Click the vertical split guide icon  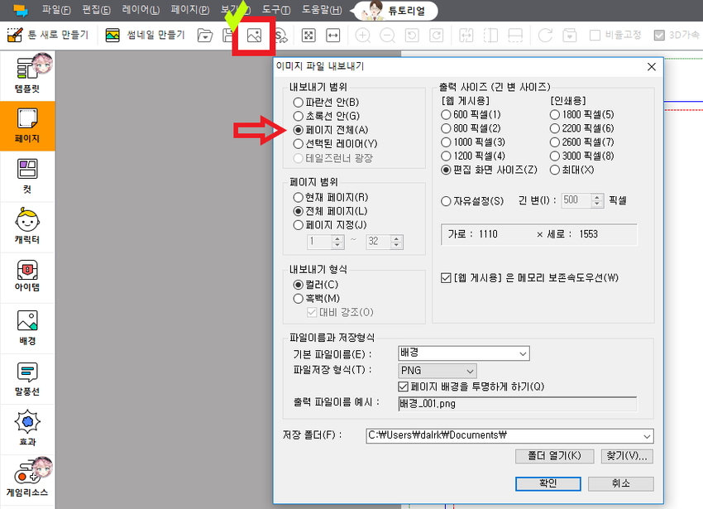(x=490, y=36)
